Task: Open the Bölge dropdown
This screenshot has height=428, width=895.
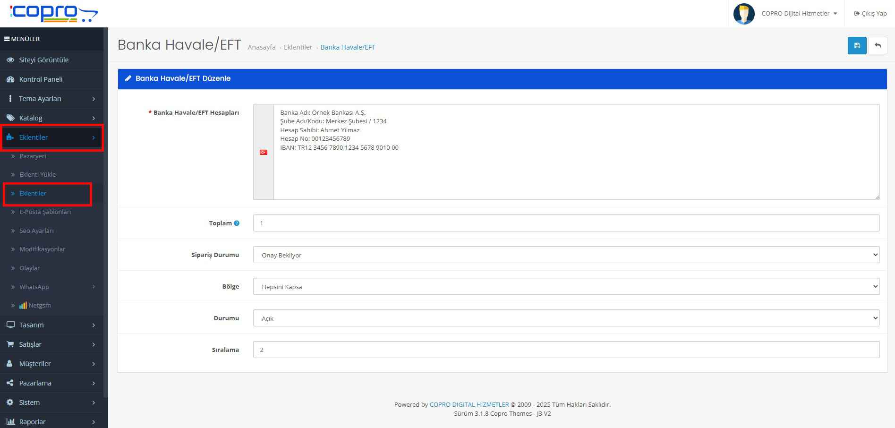Action: click(x=566, y=287)
